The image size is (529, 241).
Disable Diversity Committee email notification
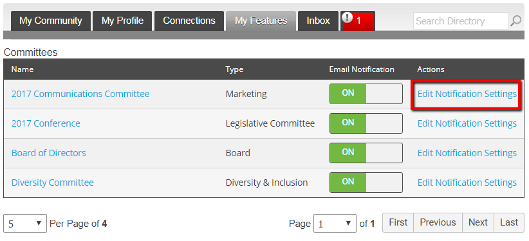point(366,183)
